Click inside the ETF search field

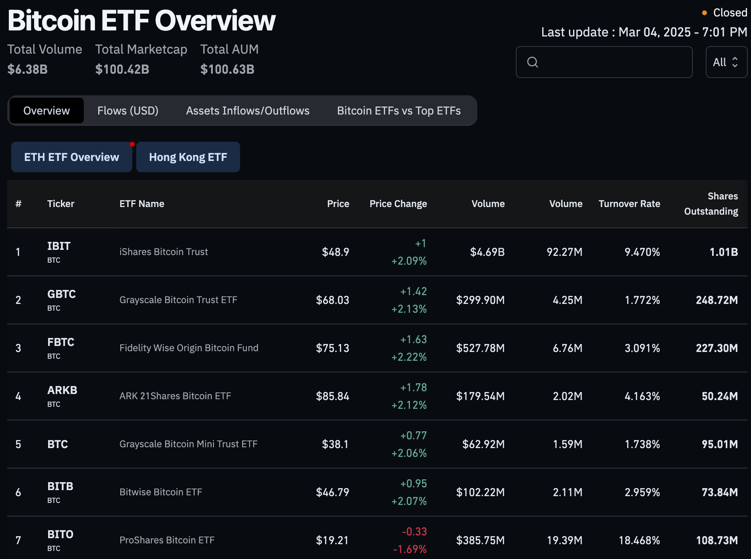coord(604,62)
